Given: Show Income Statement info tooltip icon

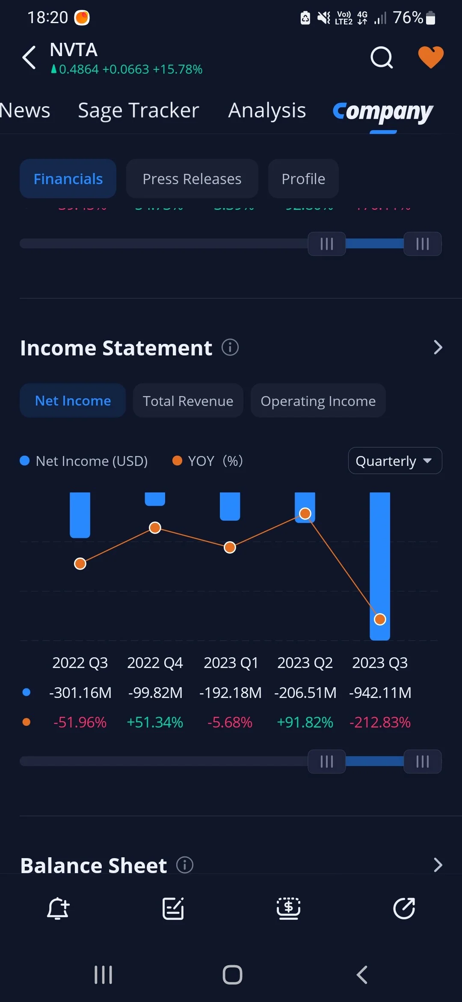Looking at the screenshot, I should pyautogui.click(x=230, y=347).
